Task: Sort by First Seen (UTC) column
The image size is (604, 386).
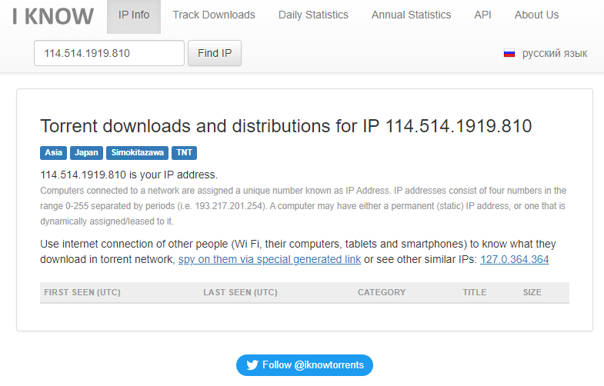Action: (82, 292)
